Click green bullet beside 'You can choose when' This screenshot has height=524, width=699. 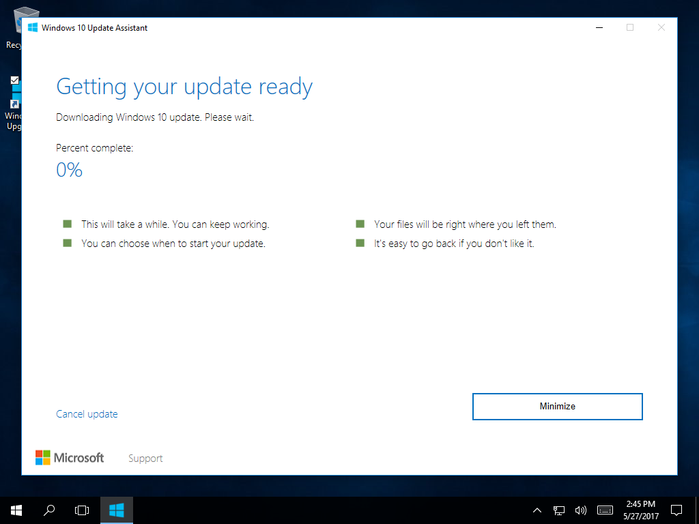coord(68,243)
